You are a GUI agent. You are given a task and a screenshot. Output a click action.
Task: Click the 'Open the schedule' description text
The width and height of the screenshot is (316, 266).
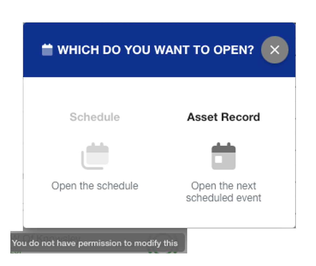tap(95, 186)
